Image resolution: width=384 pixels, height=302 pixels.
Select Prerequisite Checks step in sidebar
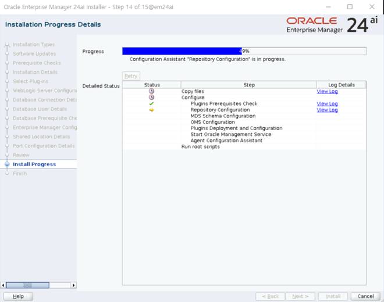(37, 63)
